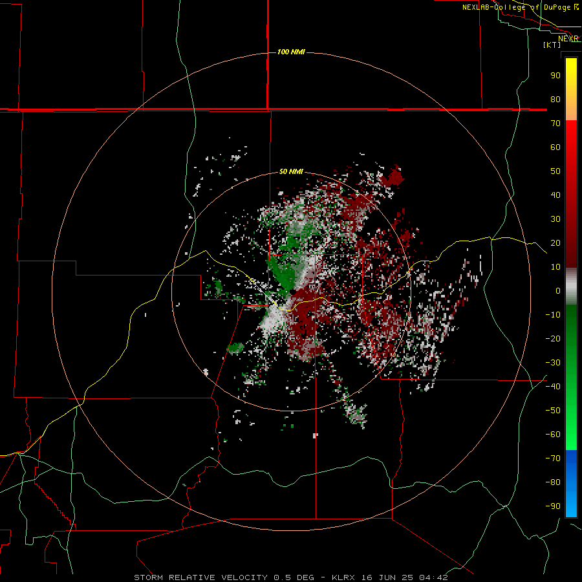Click the blue bottom segment of the velocity color bar

coord(571,484)
